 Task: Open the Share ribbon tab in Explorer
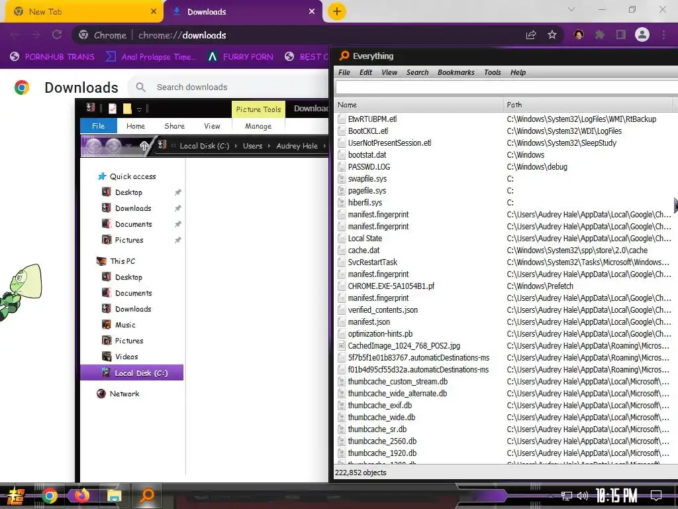coord(174,126)
